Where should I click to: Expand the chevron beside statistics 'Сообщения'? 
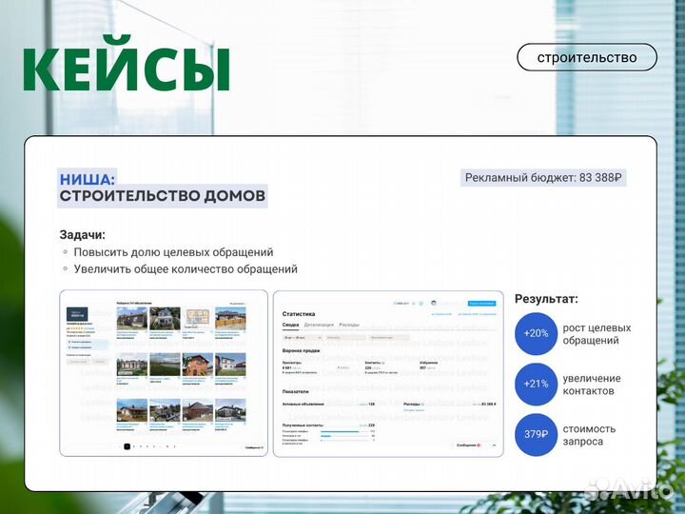[494, 445]
